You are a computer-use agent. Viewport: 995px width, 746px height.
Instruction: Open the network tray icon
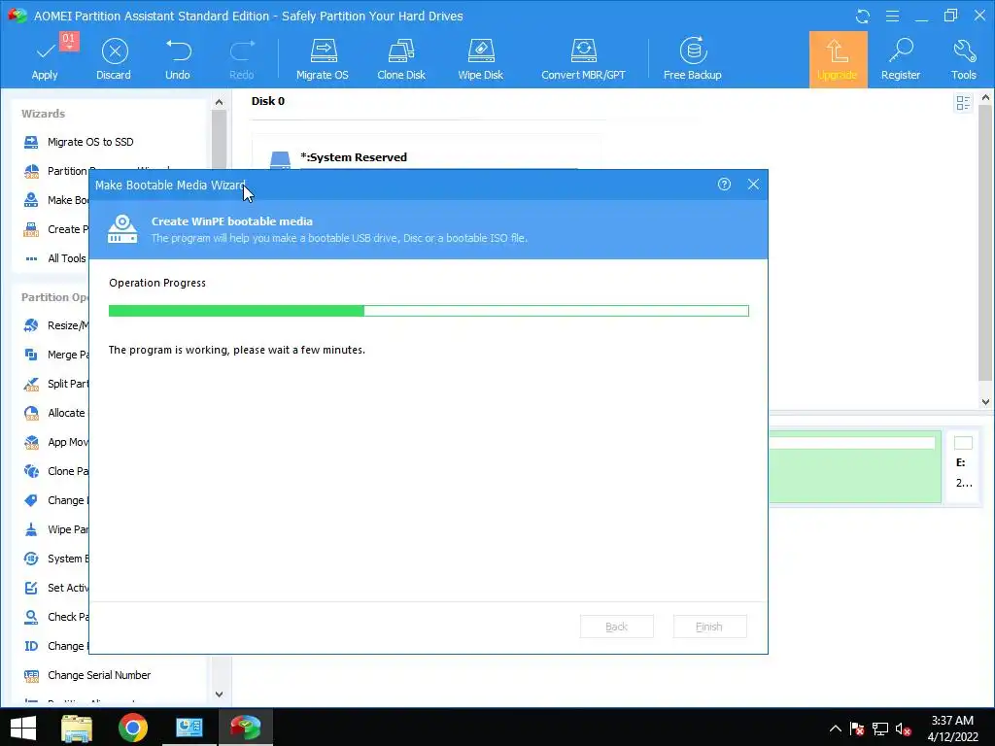[x=880, y=729]
